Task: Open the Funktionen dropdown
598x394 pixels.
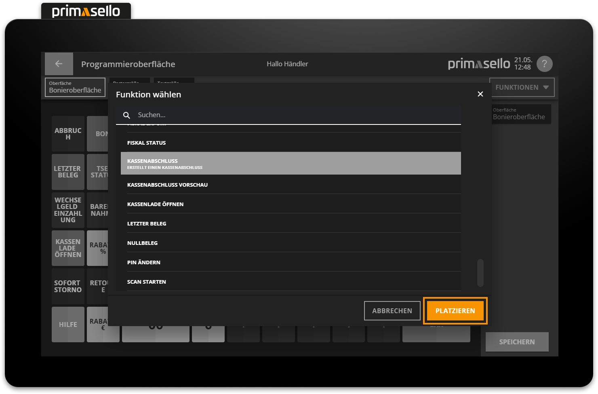Action: point(522,87)
